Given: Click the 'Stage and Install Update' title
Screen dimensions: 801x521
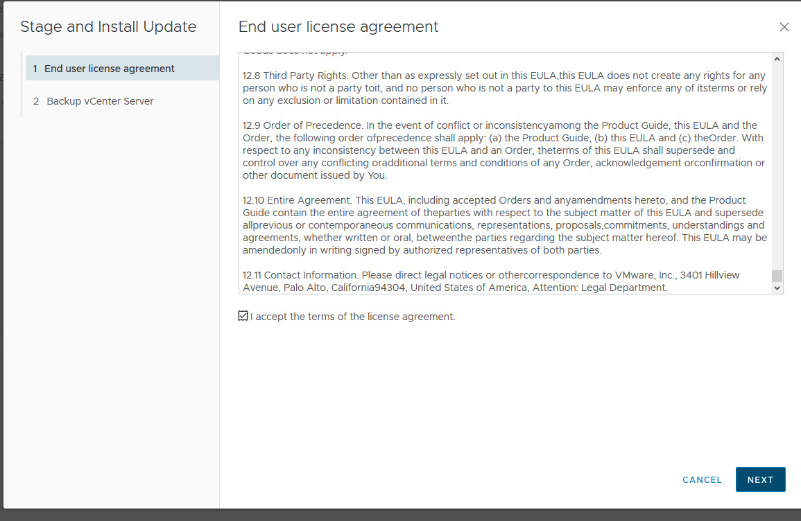Looking at the screenshot, I should point(108,27).
